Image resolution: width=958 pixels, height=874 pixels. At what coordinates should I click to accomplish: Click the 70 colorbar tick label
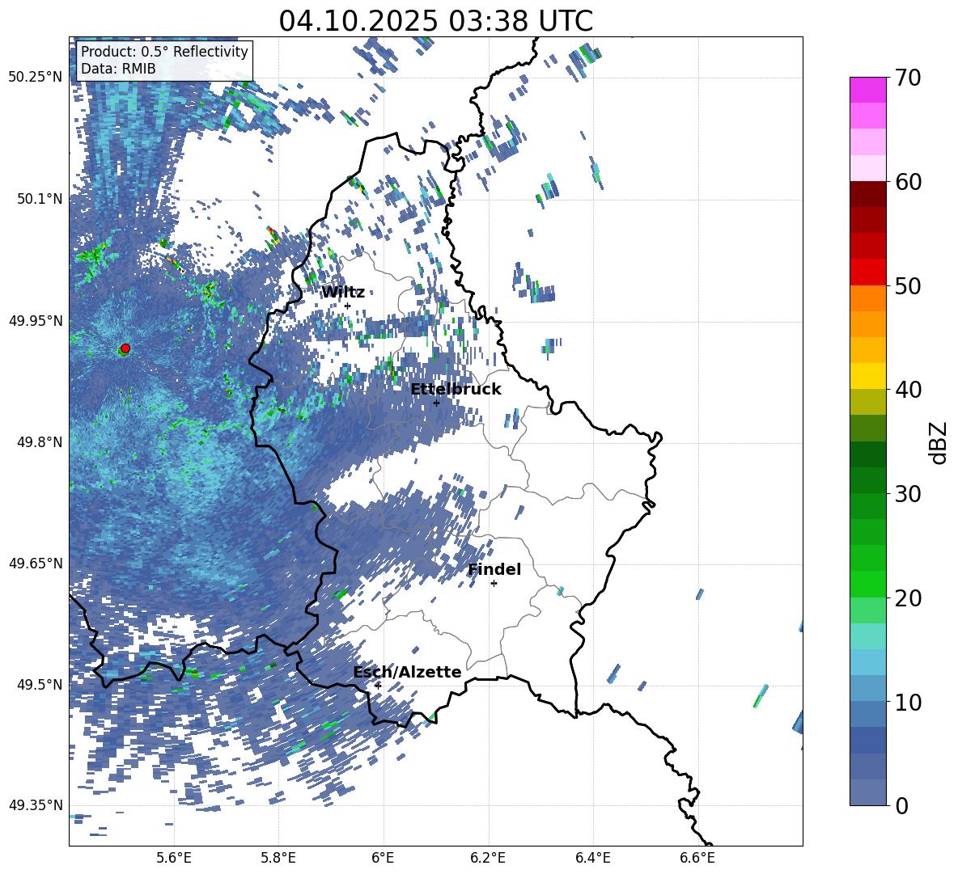[908, 78]
